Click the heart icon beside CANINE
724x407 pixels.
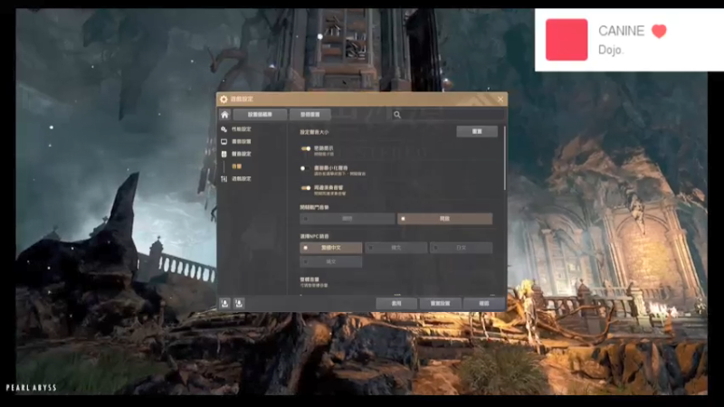(x=659, y=32)
